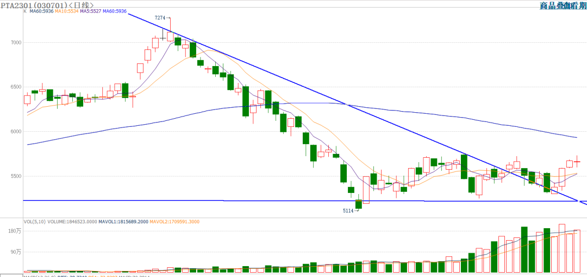Select the orange MA10:5534 indicator label
This screenshot has width=587, height=277.
[67, 11]
